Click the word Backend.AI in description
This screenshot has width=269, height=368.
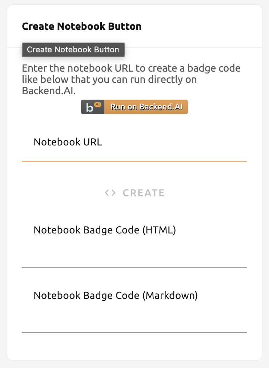[49, 91]
